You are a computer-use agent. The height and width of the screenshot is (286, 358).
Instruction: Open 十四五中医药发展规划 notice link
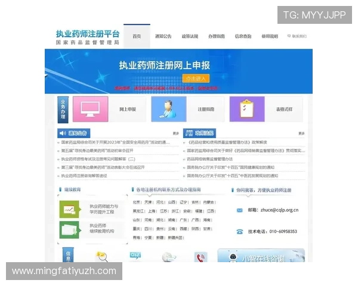233,176
